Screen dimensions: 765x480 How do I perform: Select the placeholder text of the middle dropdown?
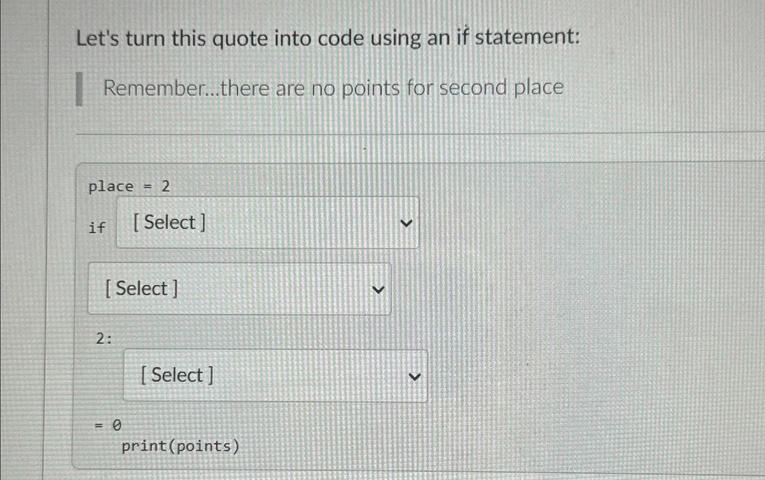[141, 288]
